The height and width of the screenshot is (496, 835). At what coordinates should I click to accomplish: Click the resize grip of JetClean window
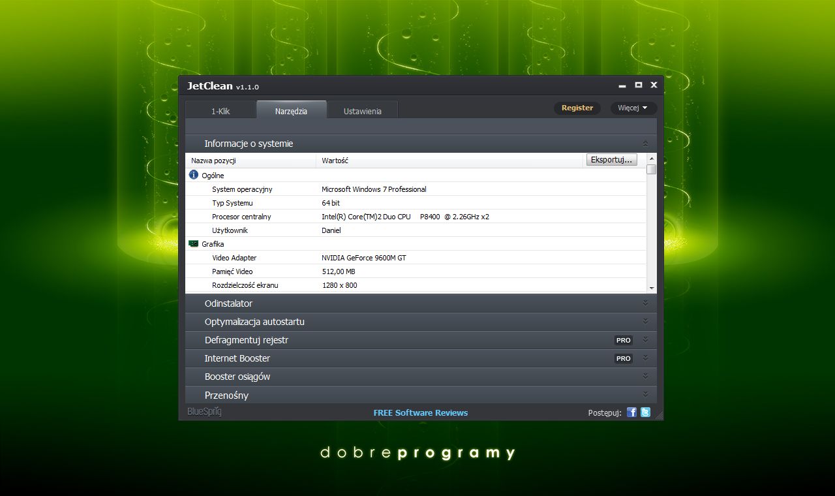pos(659,415)
